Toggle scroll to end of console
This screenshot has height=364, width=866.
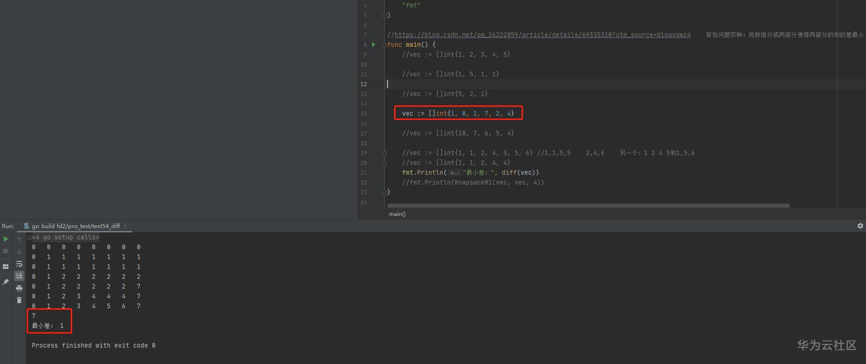coord(19,276)
